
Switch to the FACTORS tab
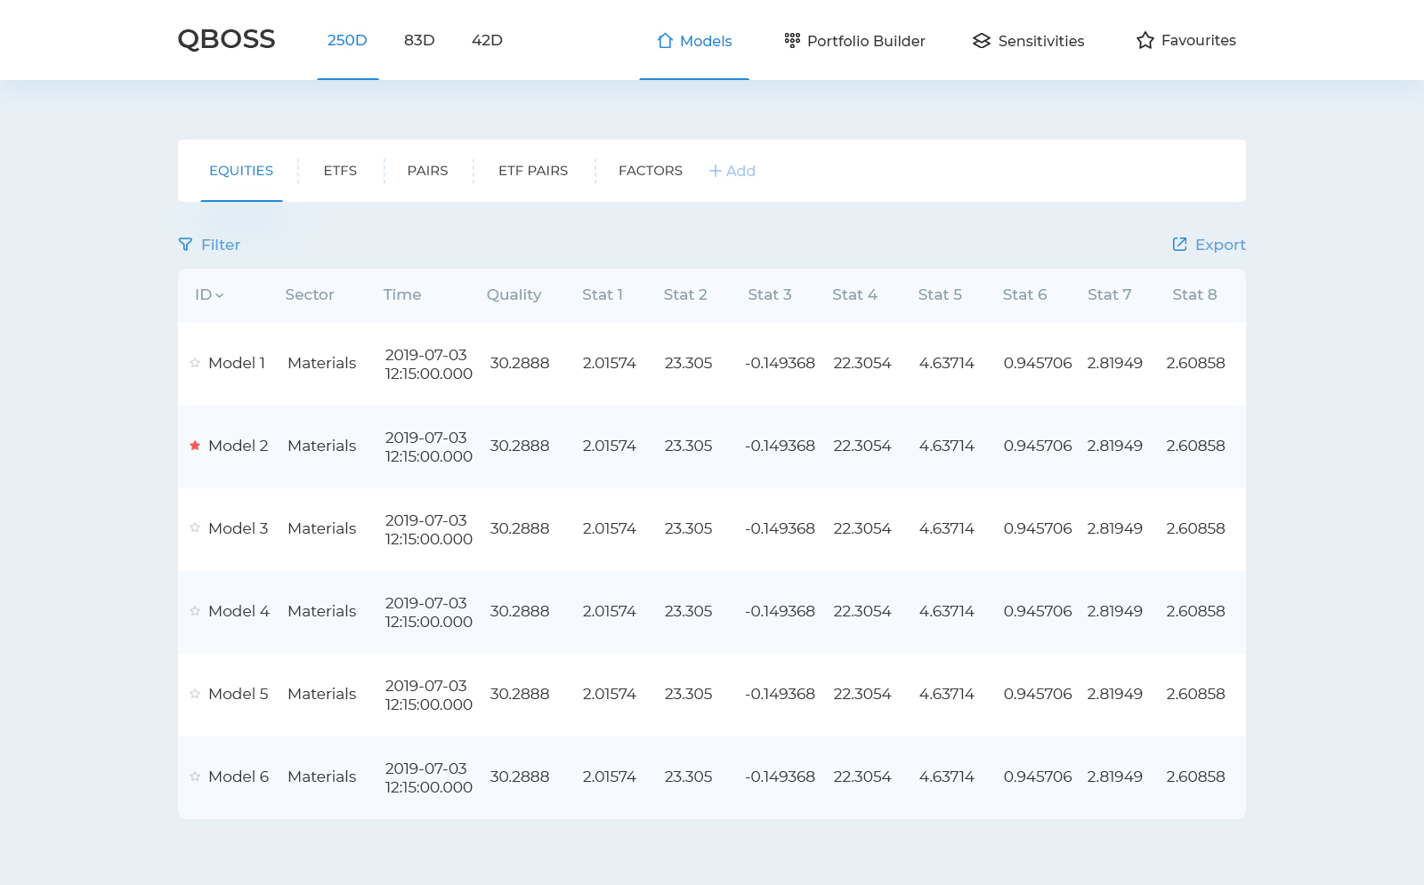pyautogui.click(x=651, y=171)
